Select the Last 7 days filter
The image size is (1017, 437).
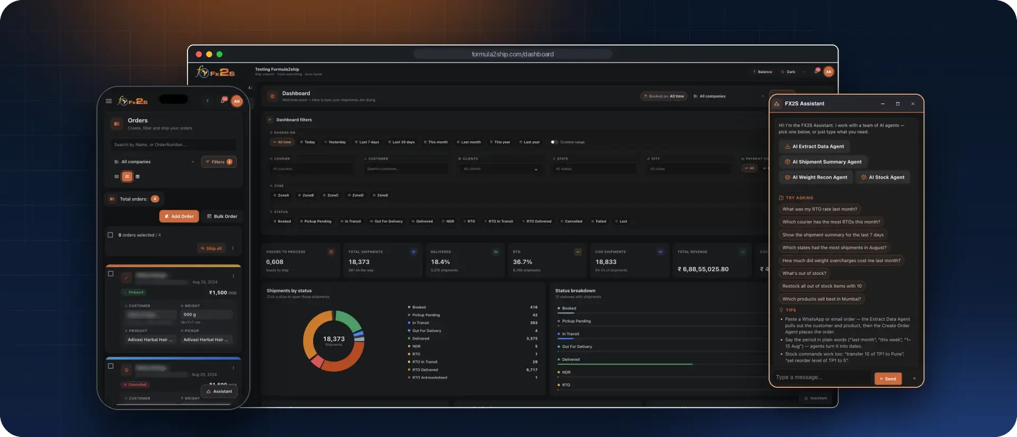[367, 142]
